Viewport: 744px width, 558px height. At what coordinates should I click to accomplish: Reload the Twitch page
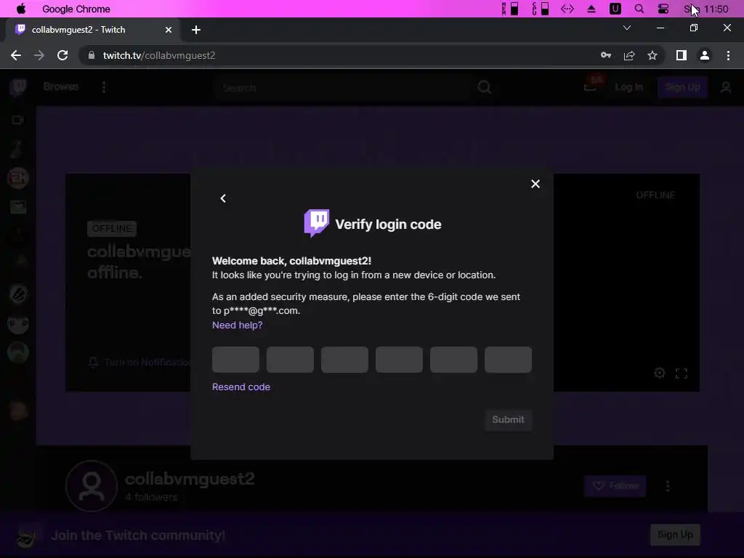(62, 55)
